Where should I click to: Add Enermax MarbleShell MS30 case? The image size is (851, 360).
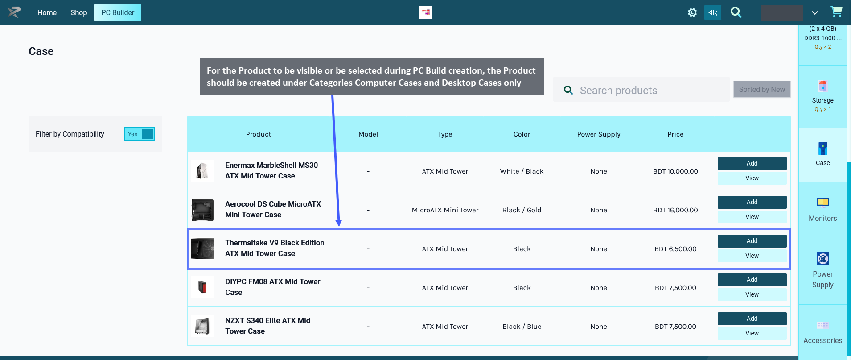tap(752, 163)
